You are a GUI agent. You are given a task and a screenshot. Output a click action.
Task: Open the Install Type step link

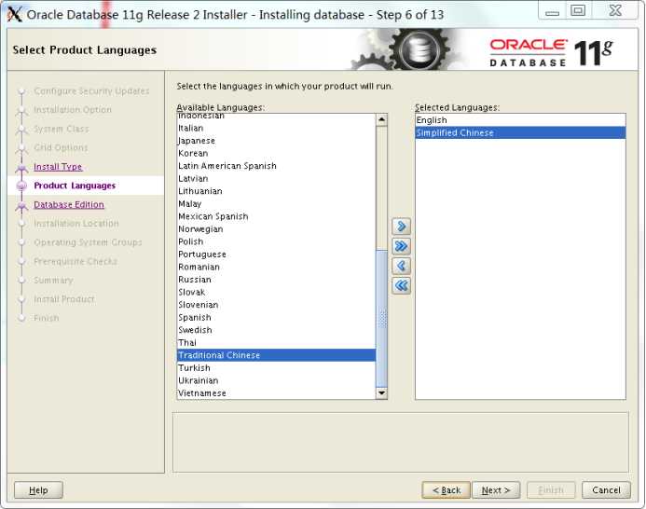pyautogui.click(x=58, y=167)
